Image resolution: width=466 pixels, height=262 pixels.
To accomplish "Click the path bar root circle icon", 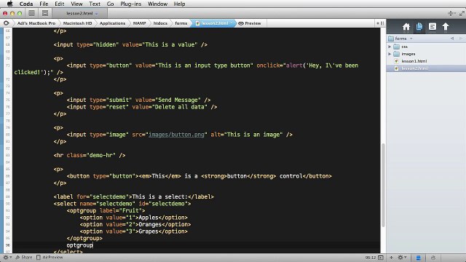I will coord(7,23).
